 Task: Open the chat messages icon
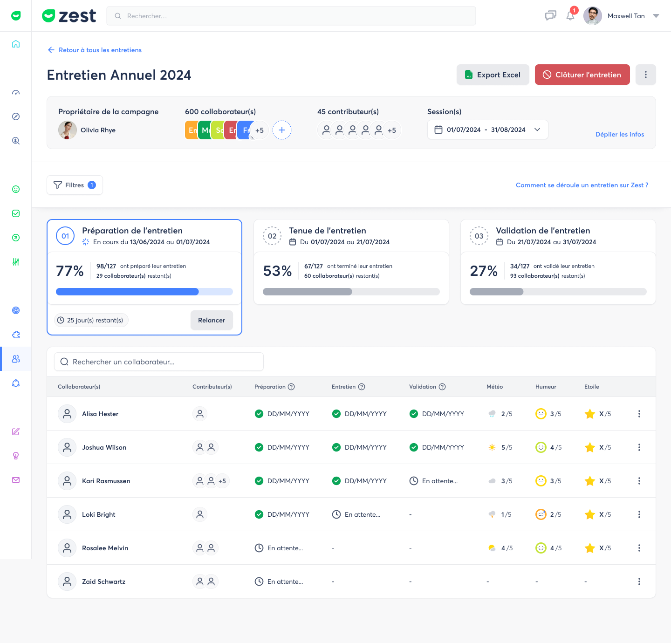click(x=550, y=16)
